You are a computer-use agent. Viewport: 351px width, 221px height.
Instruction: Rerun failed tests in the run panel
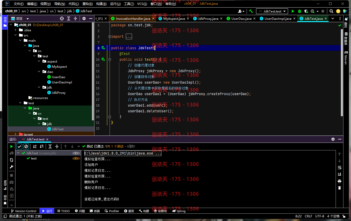[x=11, y=153]
